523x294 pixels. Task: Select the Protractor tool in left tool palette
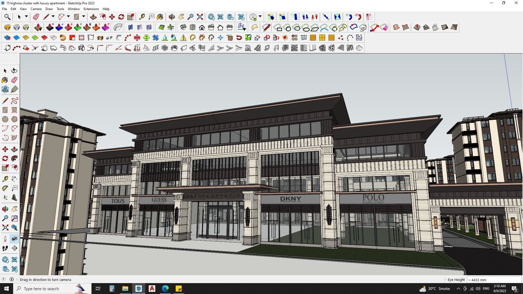(x=5, y=188)
